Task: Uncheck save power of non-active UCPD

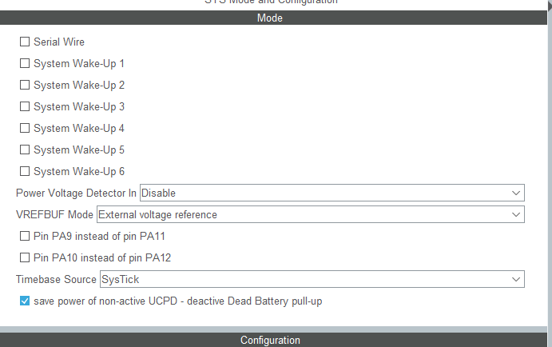Action: coord(25,301)
